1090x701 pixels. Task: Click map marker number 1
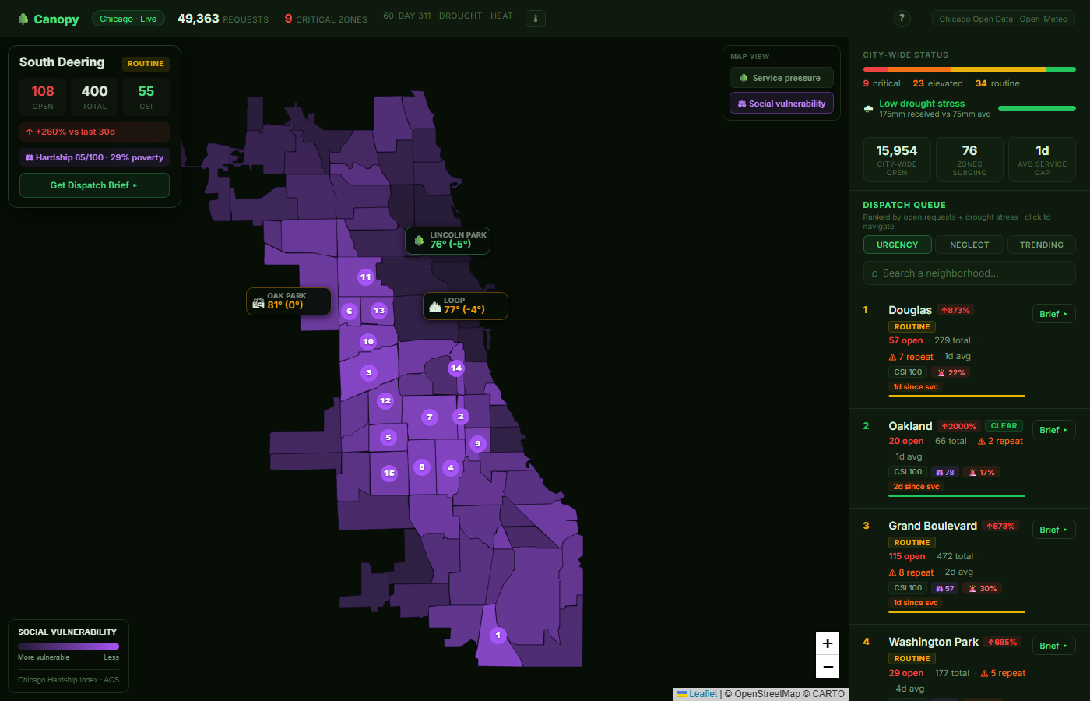coord(498,635)
